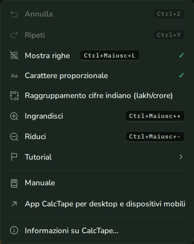Select the Riduci menu entry
The image size is (194, 244).
(x=97, y=137)
